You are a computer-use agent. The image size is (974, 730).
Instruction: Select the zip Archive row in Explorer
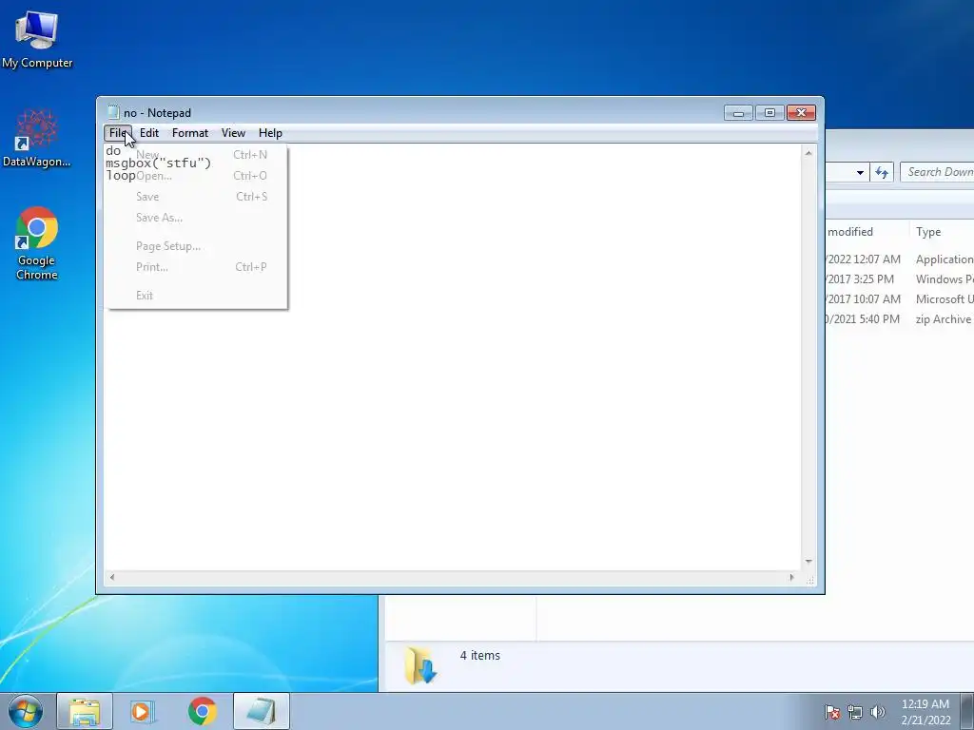[x=900, y=319]
